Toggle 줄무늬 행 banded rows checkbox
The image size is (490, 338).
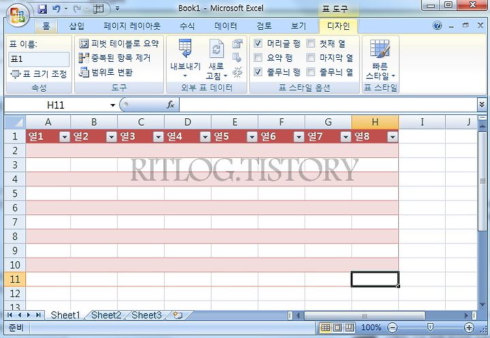pos(258,72)
